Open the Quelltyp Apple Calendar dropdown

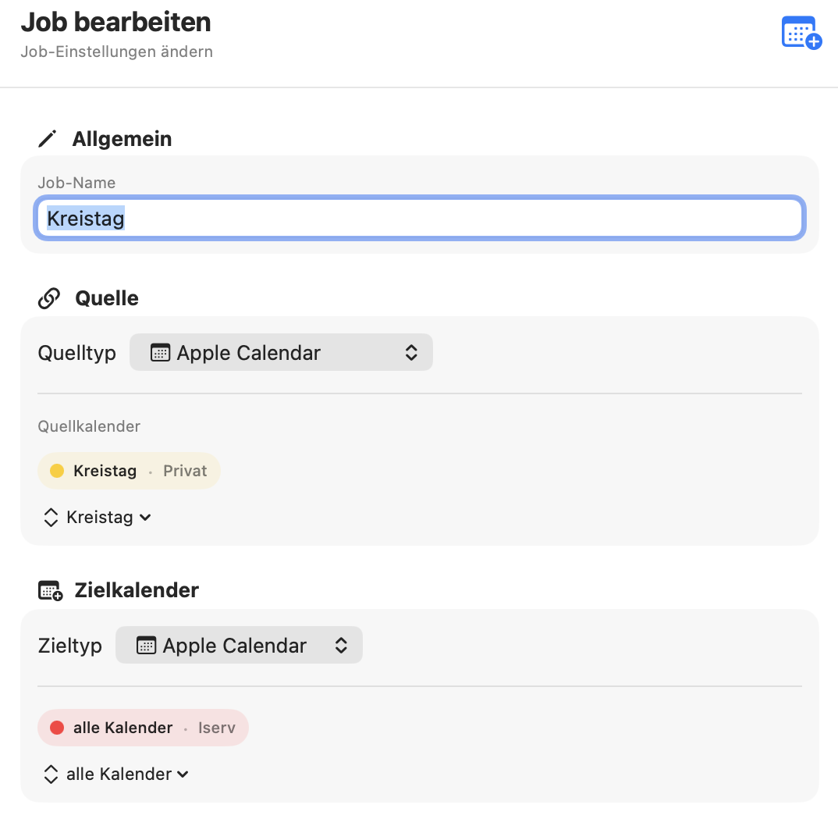[x=281, y=352]
